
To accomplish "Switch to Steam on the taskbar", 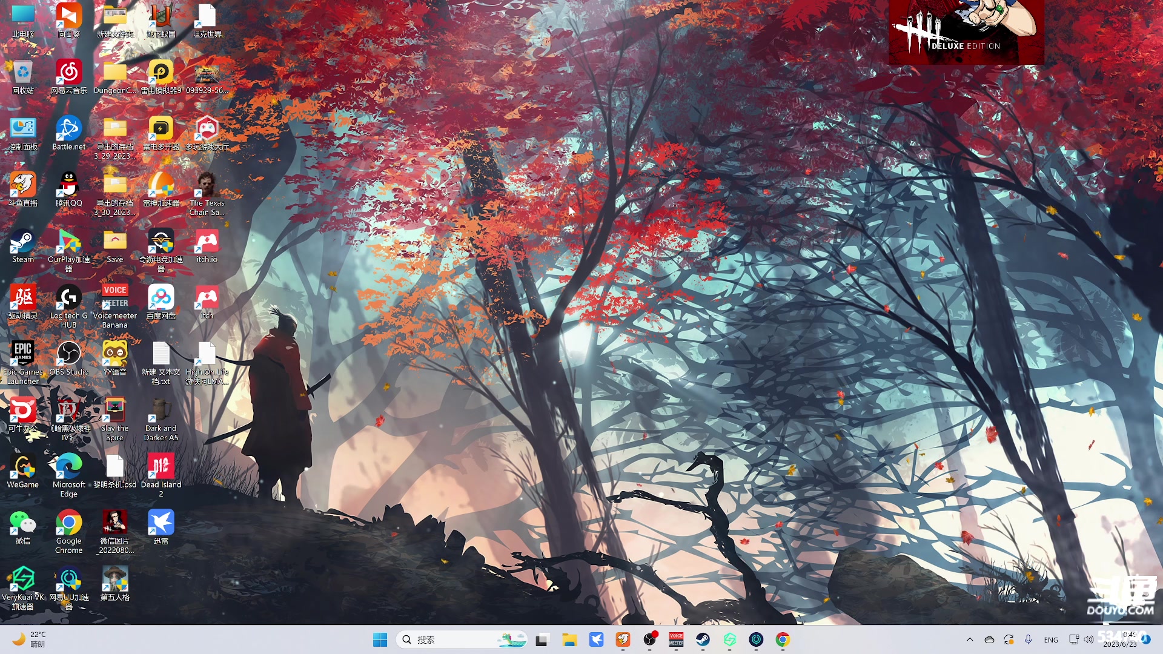I will pos(703,639).
